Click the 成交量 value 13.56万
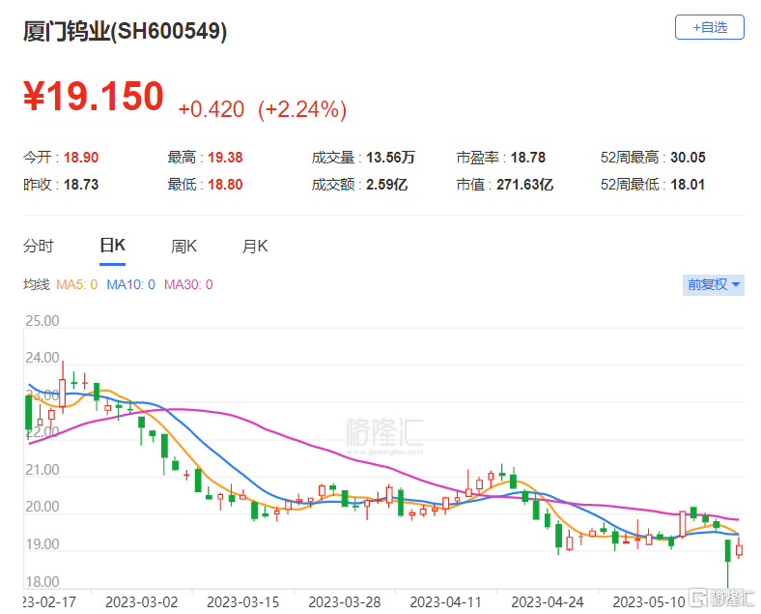This screenshot has height=614, width=761. [389, 157]
